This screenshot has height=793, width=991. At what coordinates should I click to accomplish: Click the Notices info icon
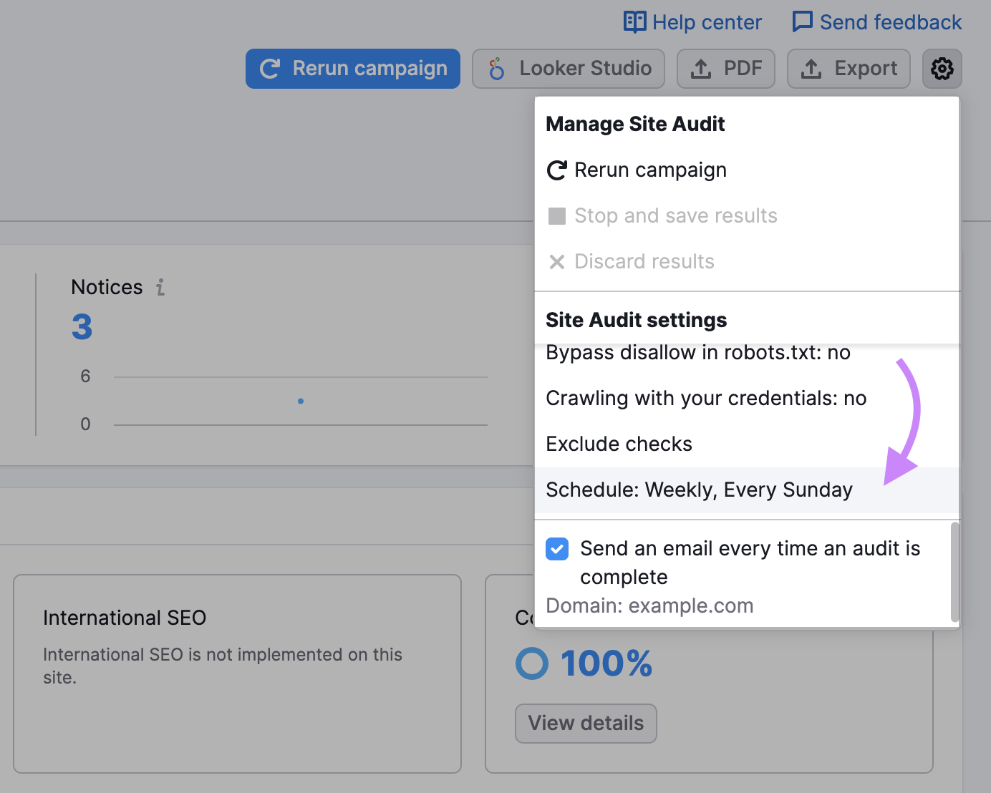pyautogui.click(x=160, y=287)
